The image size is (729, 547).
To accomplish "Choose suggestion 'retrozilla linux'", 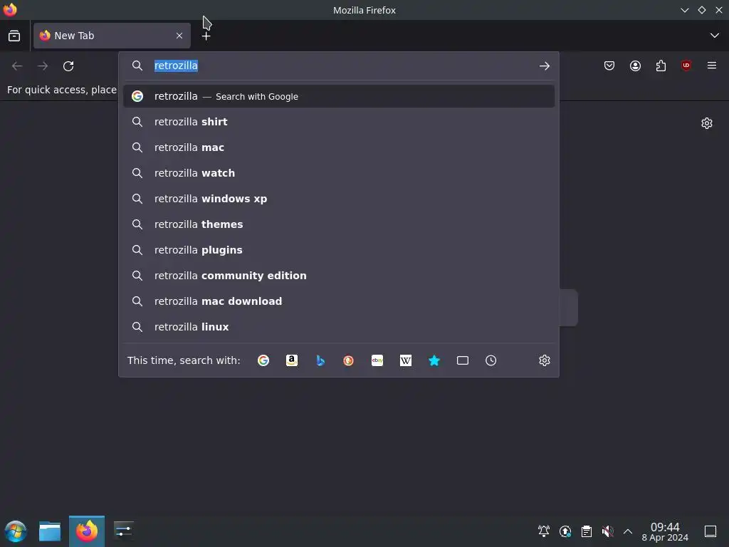I will pos(338,326).
